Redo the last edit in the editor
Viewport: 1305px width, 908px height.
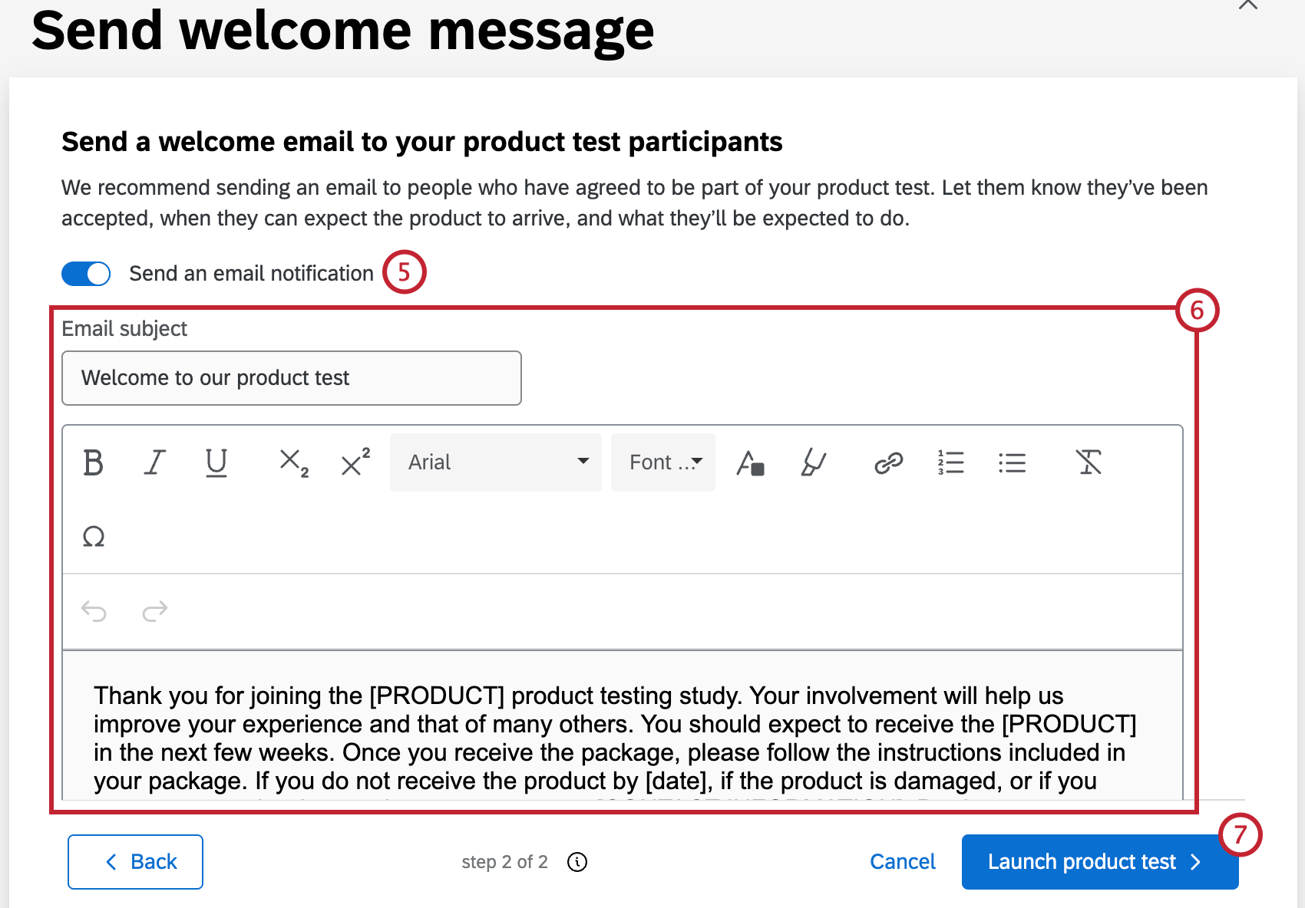click(x=154, y=610)
